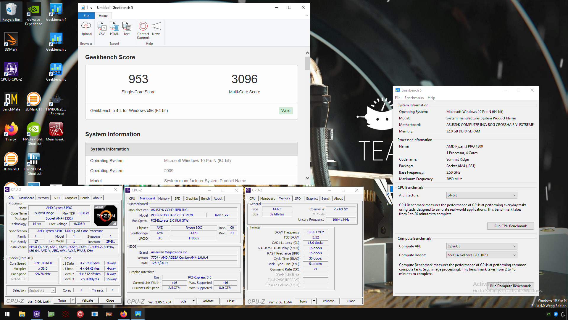
Task: Click Run CPU Benchmark button
Action: tap(511, 226)
